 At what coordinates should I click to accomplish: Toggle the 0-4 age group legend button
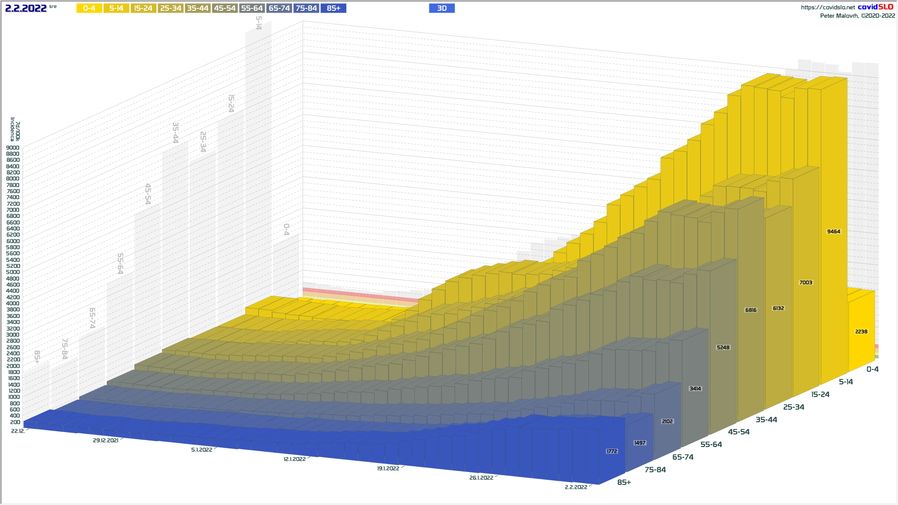tap(89, 8)
